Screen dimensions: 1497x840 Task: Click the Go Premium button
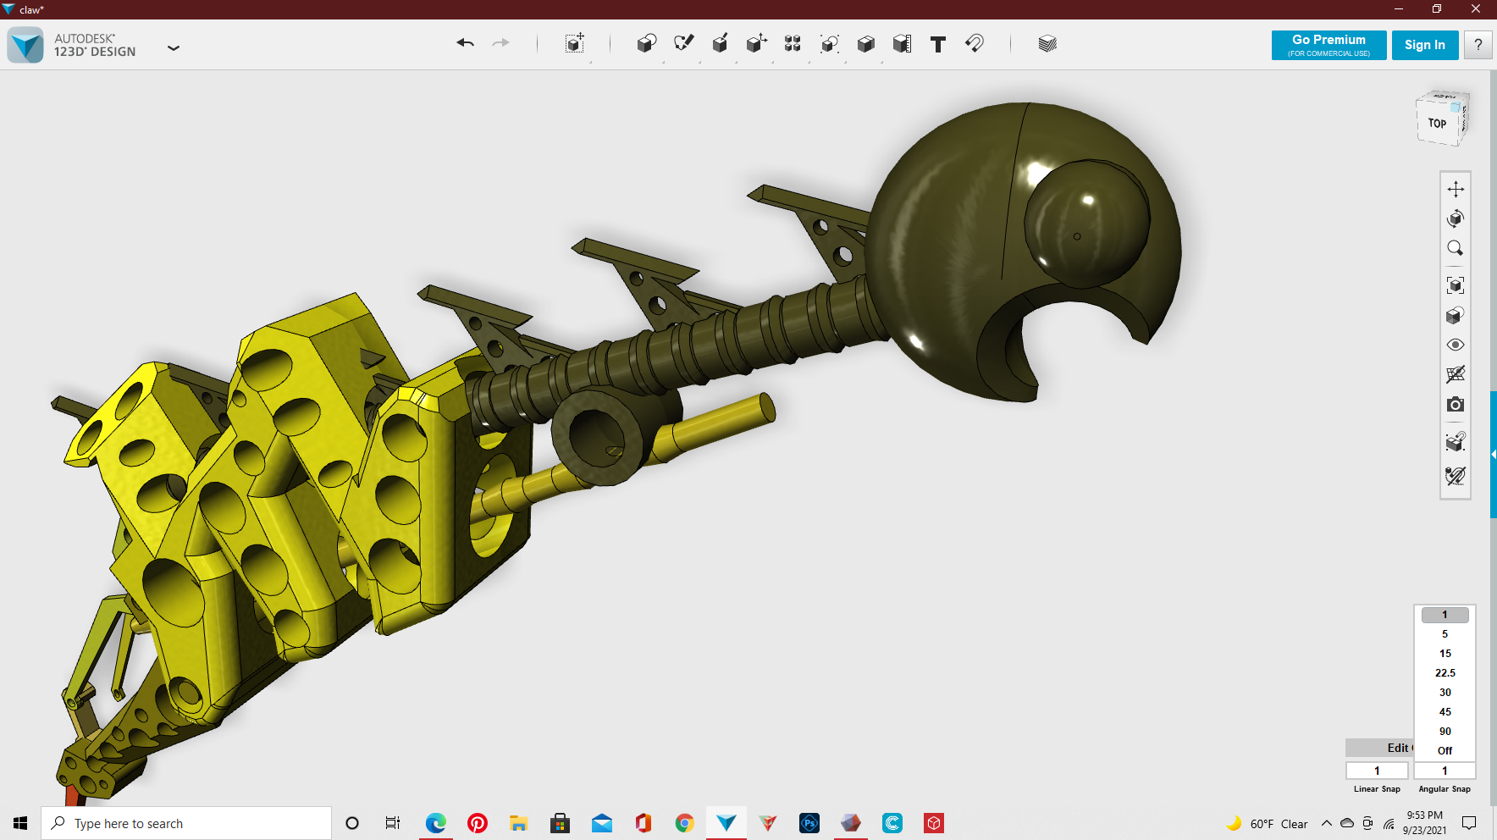pos(1329,45)
